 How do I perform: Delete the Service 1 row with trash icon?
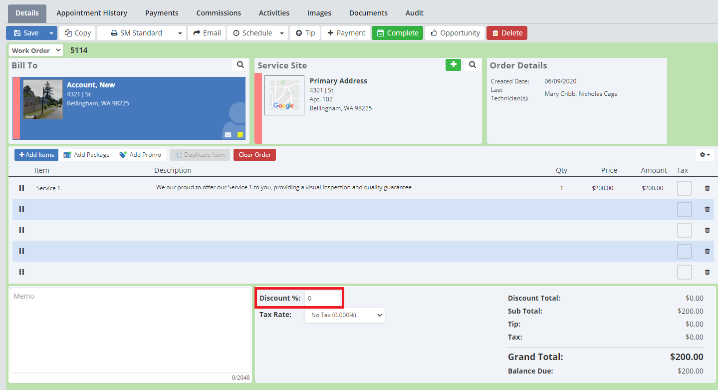707,188
